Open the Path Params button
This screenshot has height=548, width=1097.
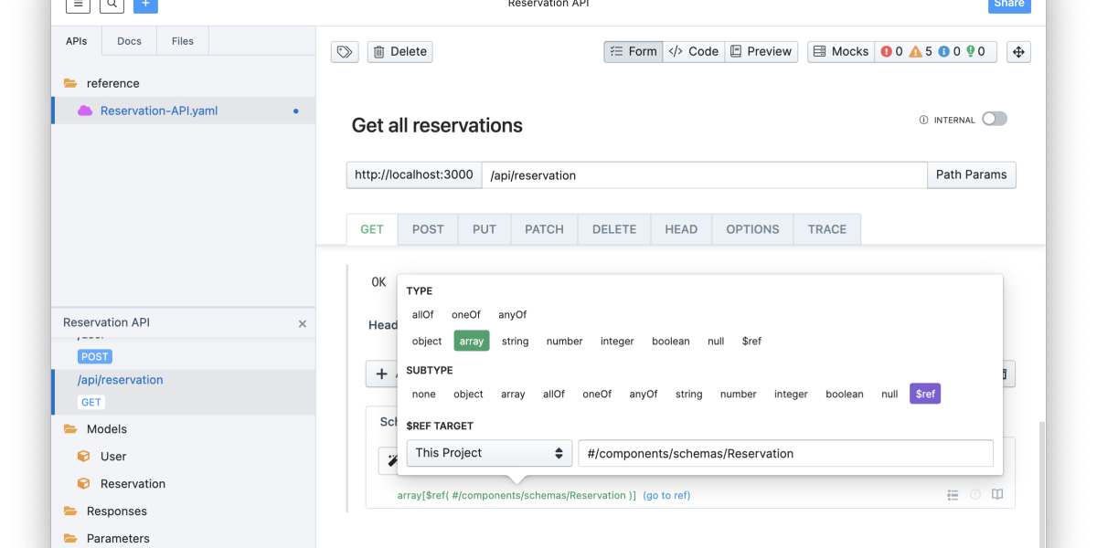click(x=971, y=174)
